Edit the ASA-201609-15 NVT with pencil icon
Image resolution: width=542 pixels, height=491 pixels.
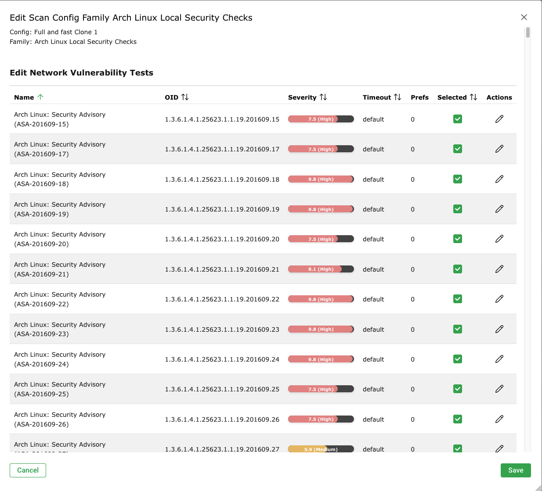click(499, 119)
